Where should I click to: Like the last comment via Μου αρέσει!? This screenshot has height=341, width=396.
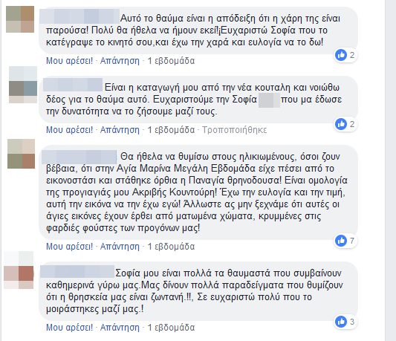(x=69, y=328)
